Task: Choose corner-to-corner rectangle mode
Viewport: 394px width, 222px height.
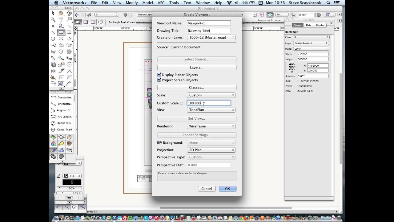Action: coord(78,22)
